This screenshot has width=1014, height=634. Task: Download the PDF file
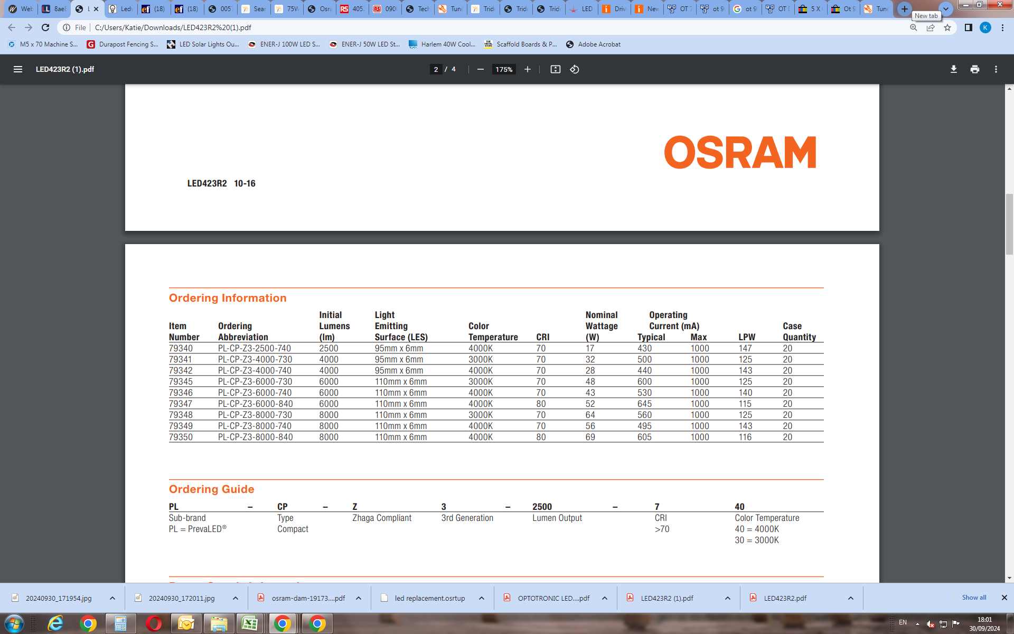point(953,69)
